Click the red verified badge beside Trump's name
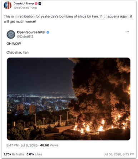The height and width of the screenshot is (159, 138). 36,4
